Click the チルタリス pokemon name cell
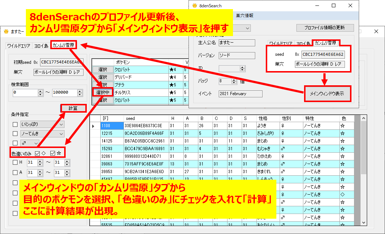This screenshot has width=385, height=234. click(x=141, y=93)
